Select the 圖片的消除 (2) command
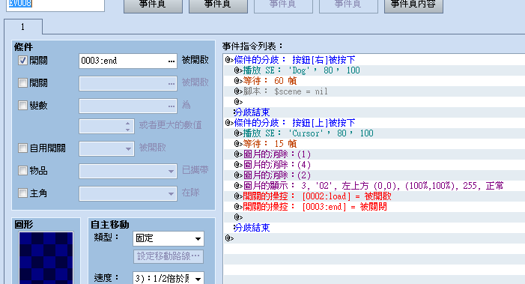Image resolution: width=525 pixels, height=284 pixels. (374, 175)
